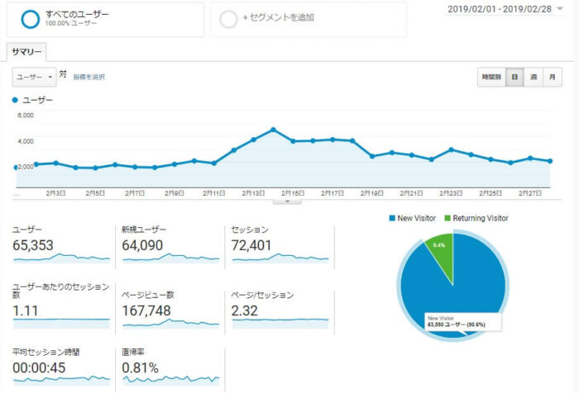Click the ユーザーあたりのセッション数 1.11 card
Image resolution: width=579 pixels, height=393 pixels.
(x=61, y=305)
